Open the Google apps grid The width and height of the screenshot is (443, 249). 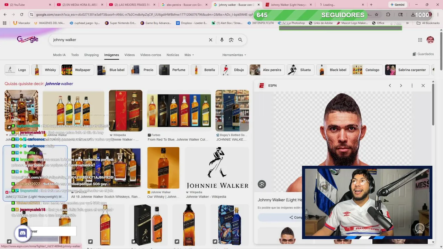point(420,40)
